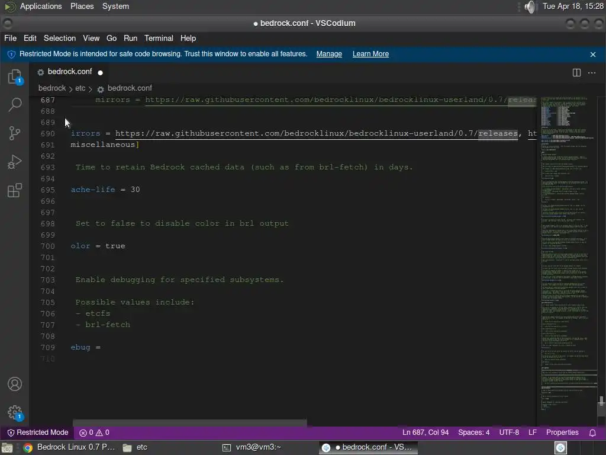Close the Restricted Mode banner
Screen dimensions: 606x455
593,55
